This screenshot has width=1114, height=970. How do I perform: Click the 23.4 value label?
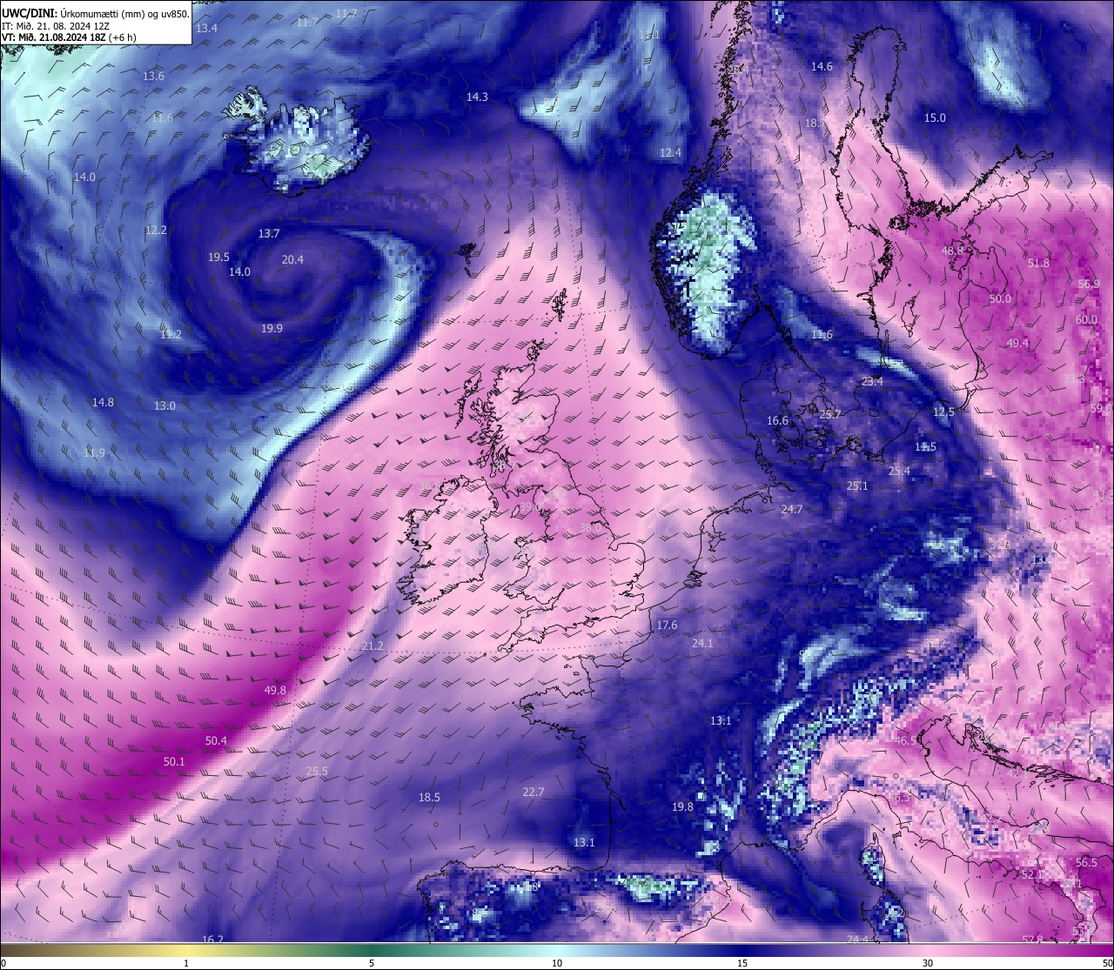[x=872, y=381]
